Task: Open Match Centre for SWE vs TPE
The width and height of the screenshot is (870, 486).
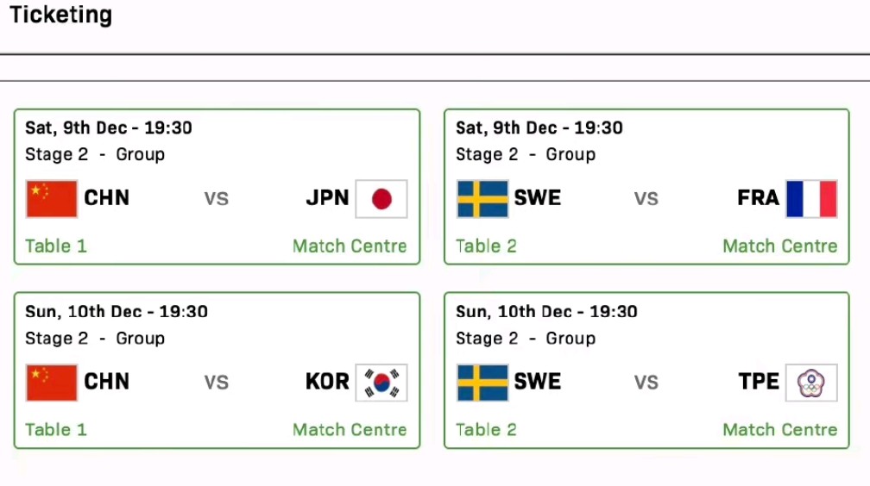Action: 779,429
